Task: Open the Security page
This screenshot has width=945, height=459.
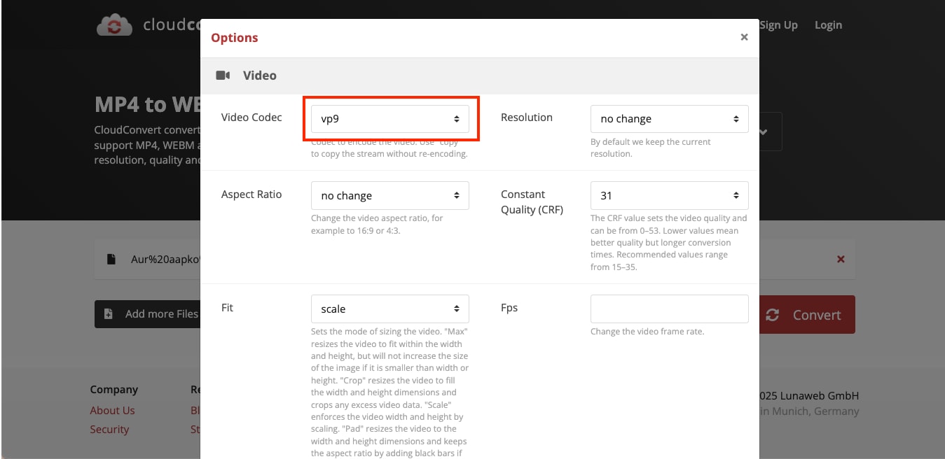Action: (110, 429)
